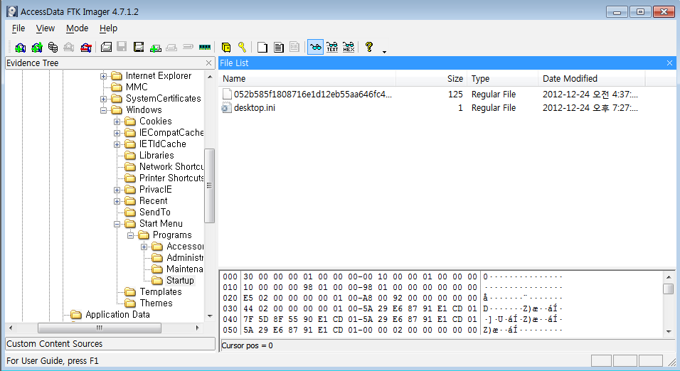Click the Detect EFS Encryption key icon
This screenshot has width=680, height=371.
[x=242, y=47]
